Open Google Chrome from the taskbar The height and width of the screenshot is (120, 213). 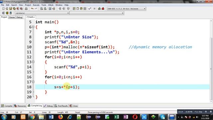pos(32,117)
